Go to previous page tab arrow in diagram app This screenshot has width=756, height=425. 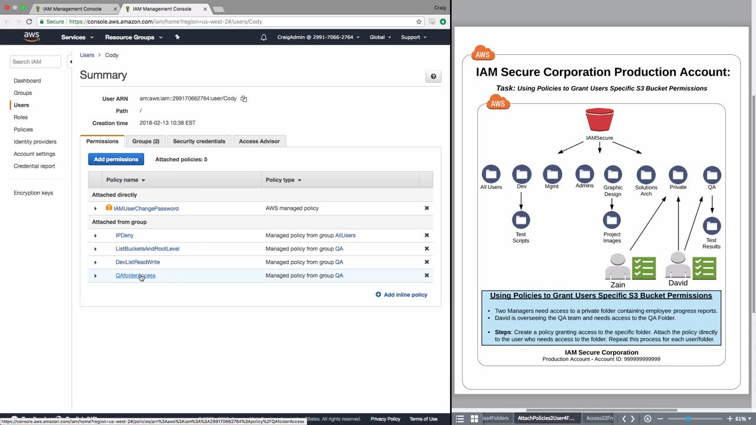point(624,419)
